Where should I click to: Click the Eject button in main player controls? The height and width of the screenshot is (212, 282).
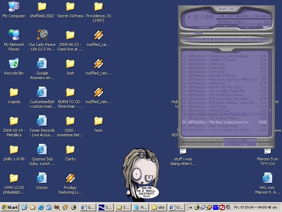229,40
